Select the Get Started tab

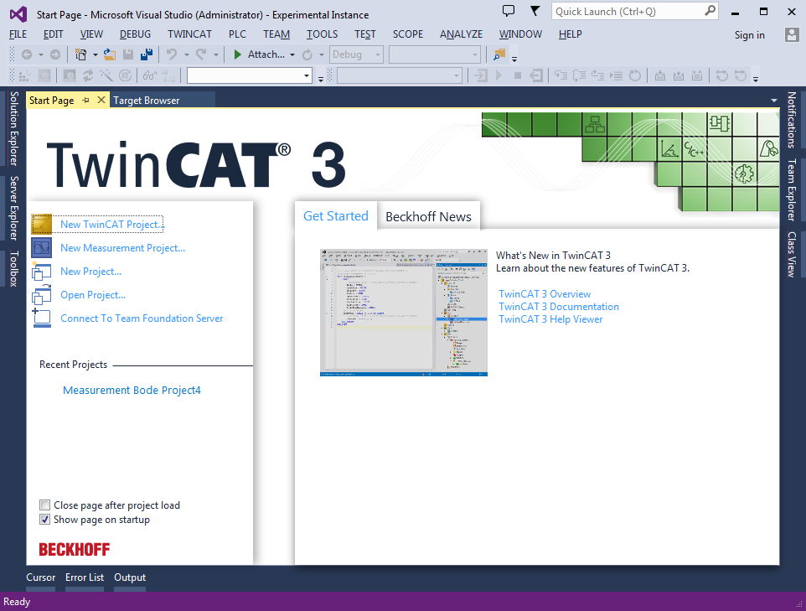(336, 216)
